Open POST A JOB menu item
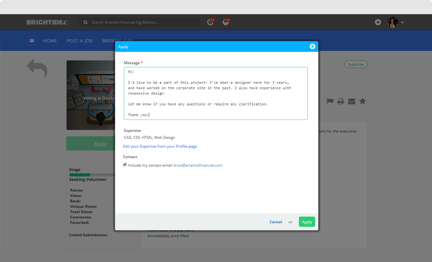The image size is (432, 262). [x=80, y=41]
